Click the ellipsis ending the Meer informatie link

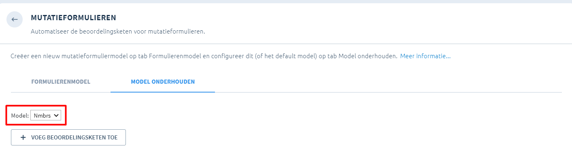tap(448, 57)
